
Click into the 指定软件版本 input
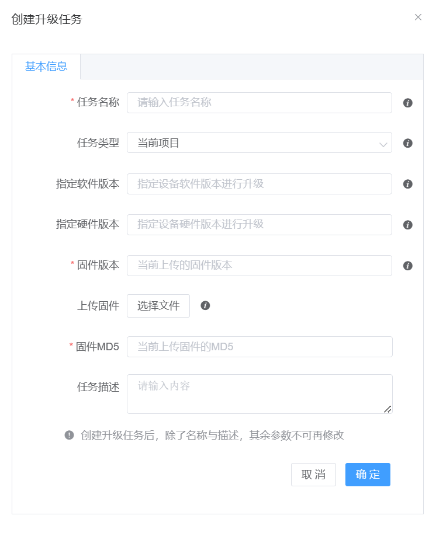click(x=259, y=184)
